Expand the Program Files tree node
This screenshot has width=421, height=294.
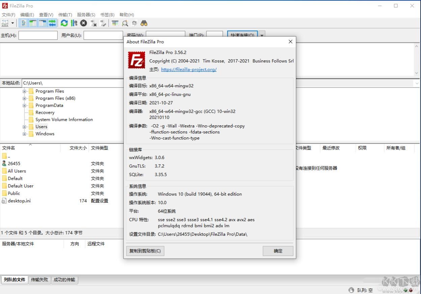click(x=25, y=91)
